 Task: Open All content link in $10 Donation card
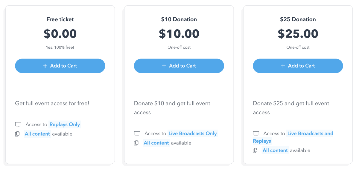[156, 143]
